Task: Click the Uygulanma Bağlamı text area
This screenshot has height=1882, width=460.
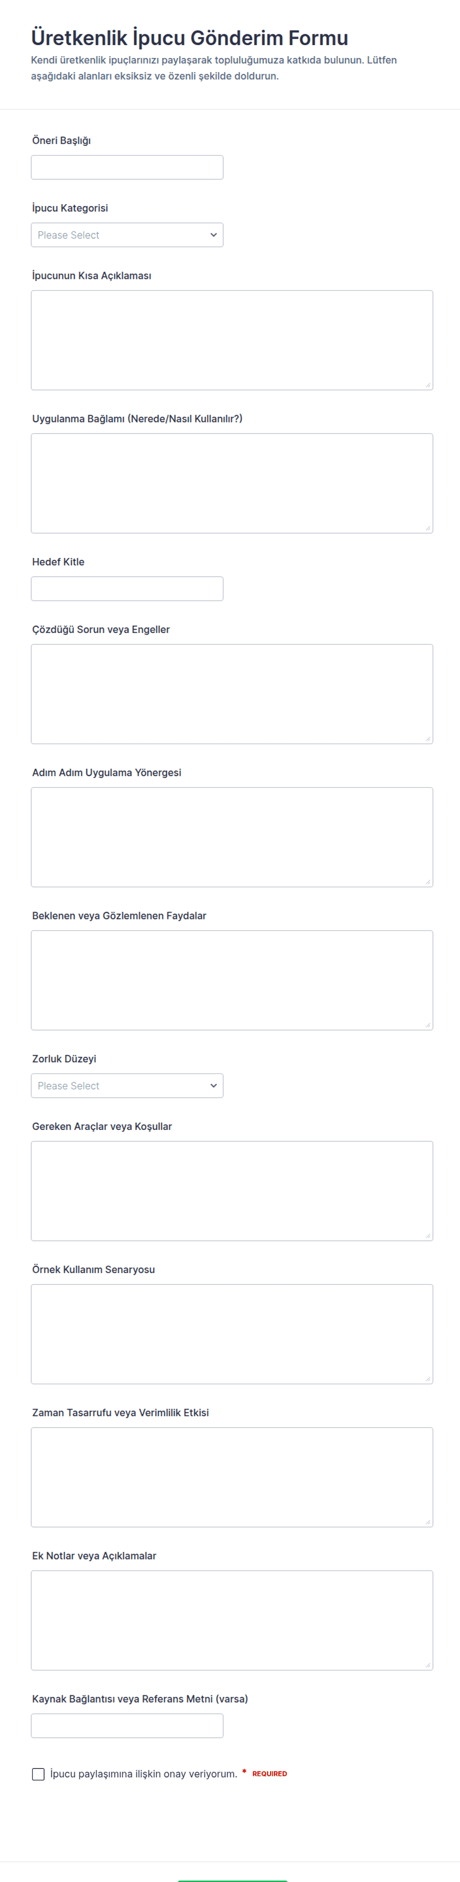Action: (x=232, y=484)
